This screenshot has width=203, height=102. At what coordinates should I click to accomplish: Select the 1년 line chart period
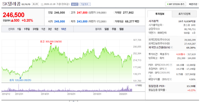(43, 29)
